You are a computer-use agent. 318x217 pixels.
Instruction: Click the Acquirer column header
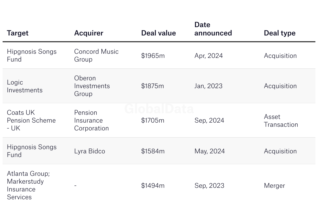point(89,33)
